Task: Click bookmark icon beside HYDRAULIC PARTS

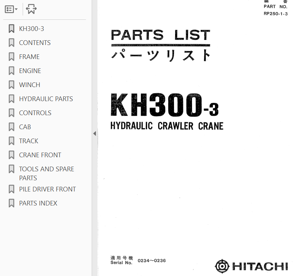Action: 12,99
